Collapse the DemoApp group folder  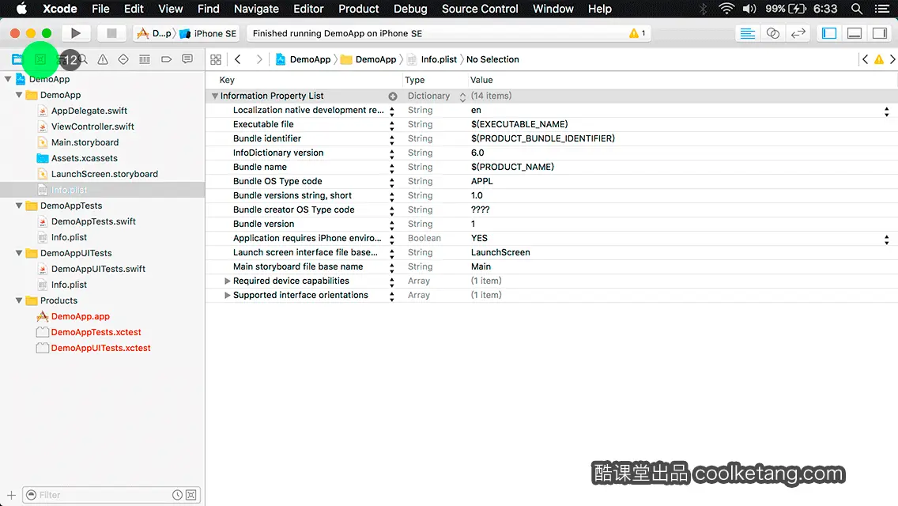pos(19,95)
